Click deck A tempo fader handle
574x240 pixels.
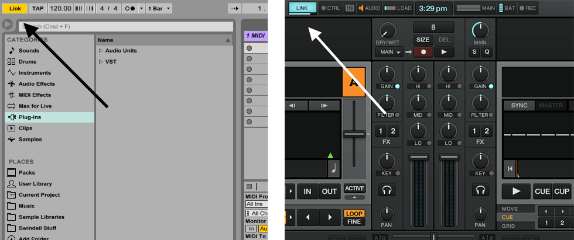[x=354, y=134]
